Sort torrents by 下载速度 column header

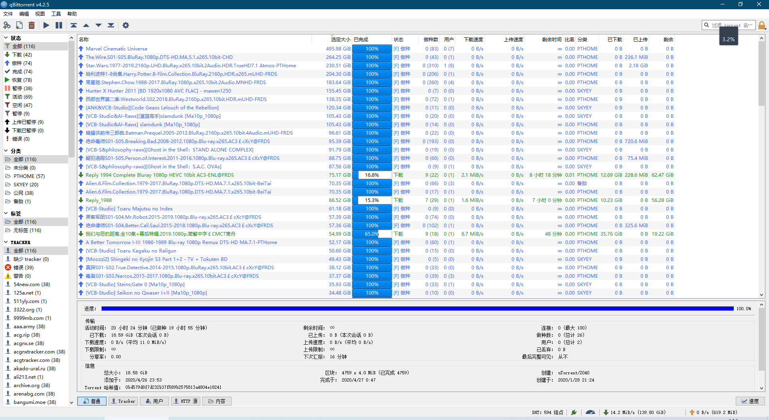pyautogui.click(x=470, y=40)
